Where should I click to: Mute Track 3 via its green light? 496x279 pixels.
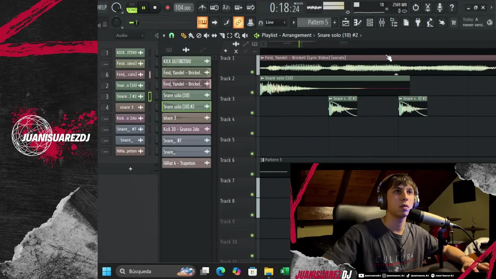coord(252,113)
